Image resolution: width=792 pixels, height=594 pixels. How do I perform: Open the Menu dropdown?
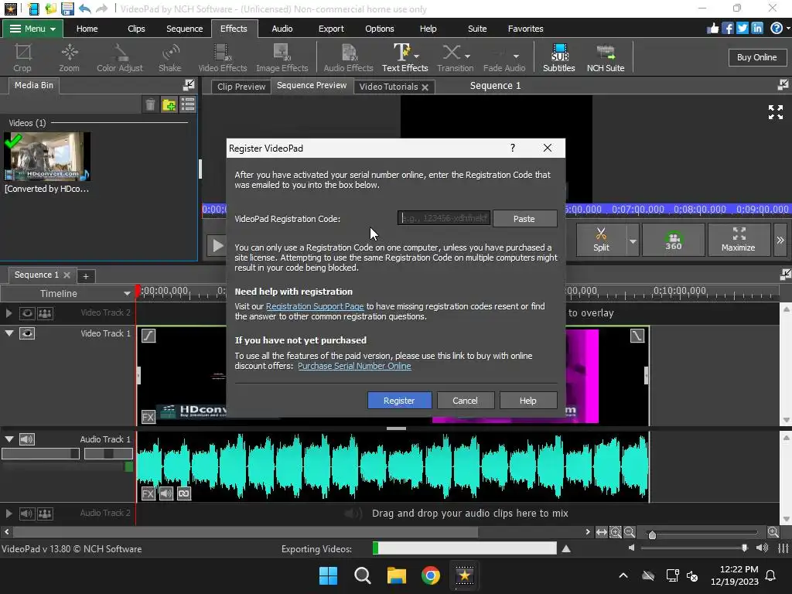point(32,29)
